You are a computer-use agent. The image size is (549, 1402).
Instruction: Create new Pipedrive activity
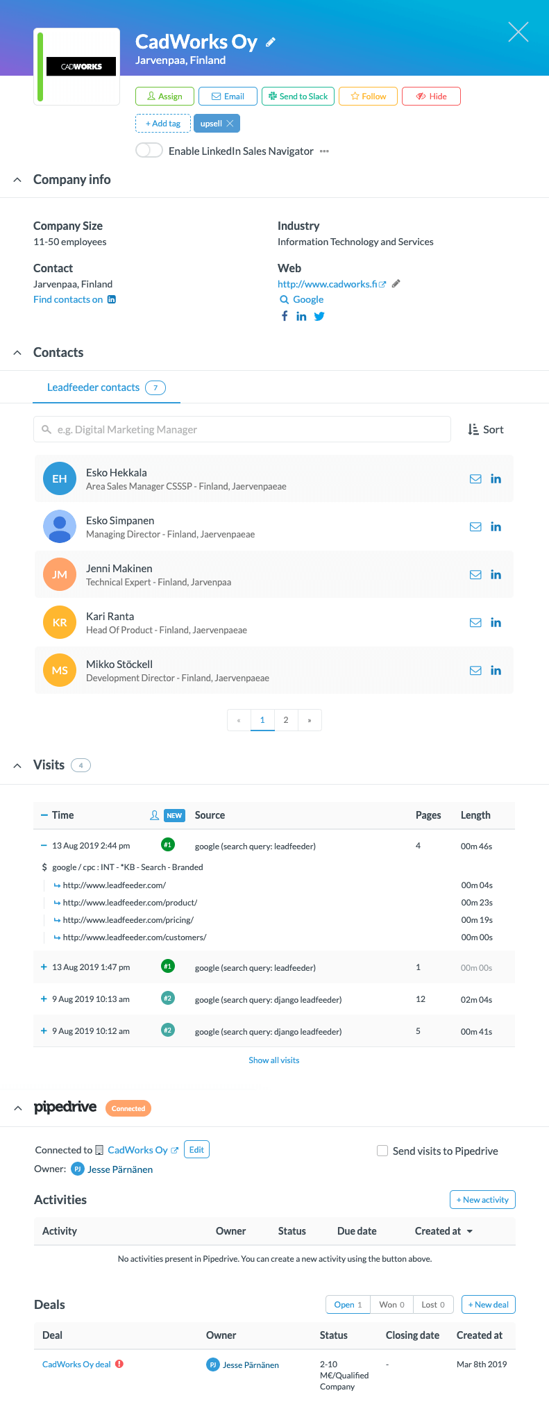click(482, 1199)
